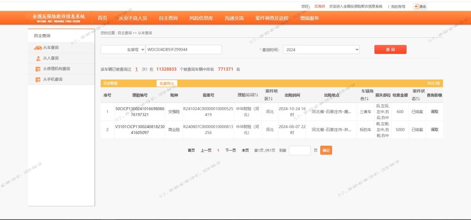Sort by 理赔公司 column
Viewport: 471px width, 220px height.
tap(247, 95)
